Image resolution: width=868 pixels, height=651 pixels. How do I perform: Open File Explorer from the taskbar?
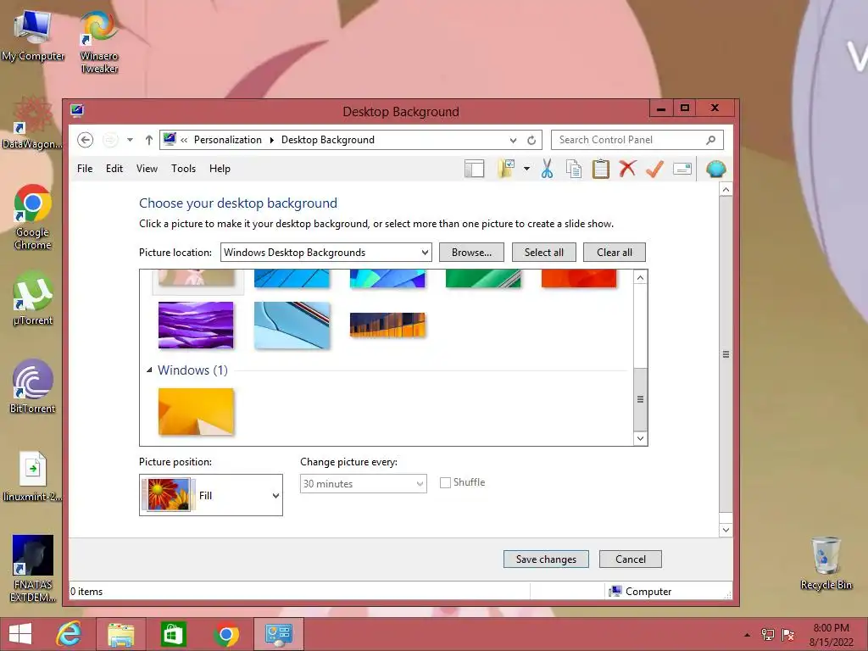120,634
